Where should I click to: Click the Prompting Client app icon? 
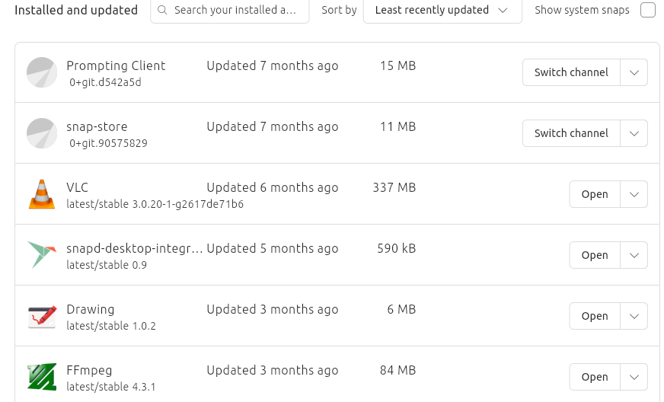tap(42, 72)
